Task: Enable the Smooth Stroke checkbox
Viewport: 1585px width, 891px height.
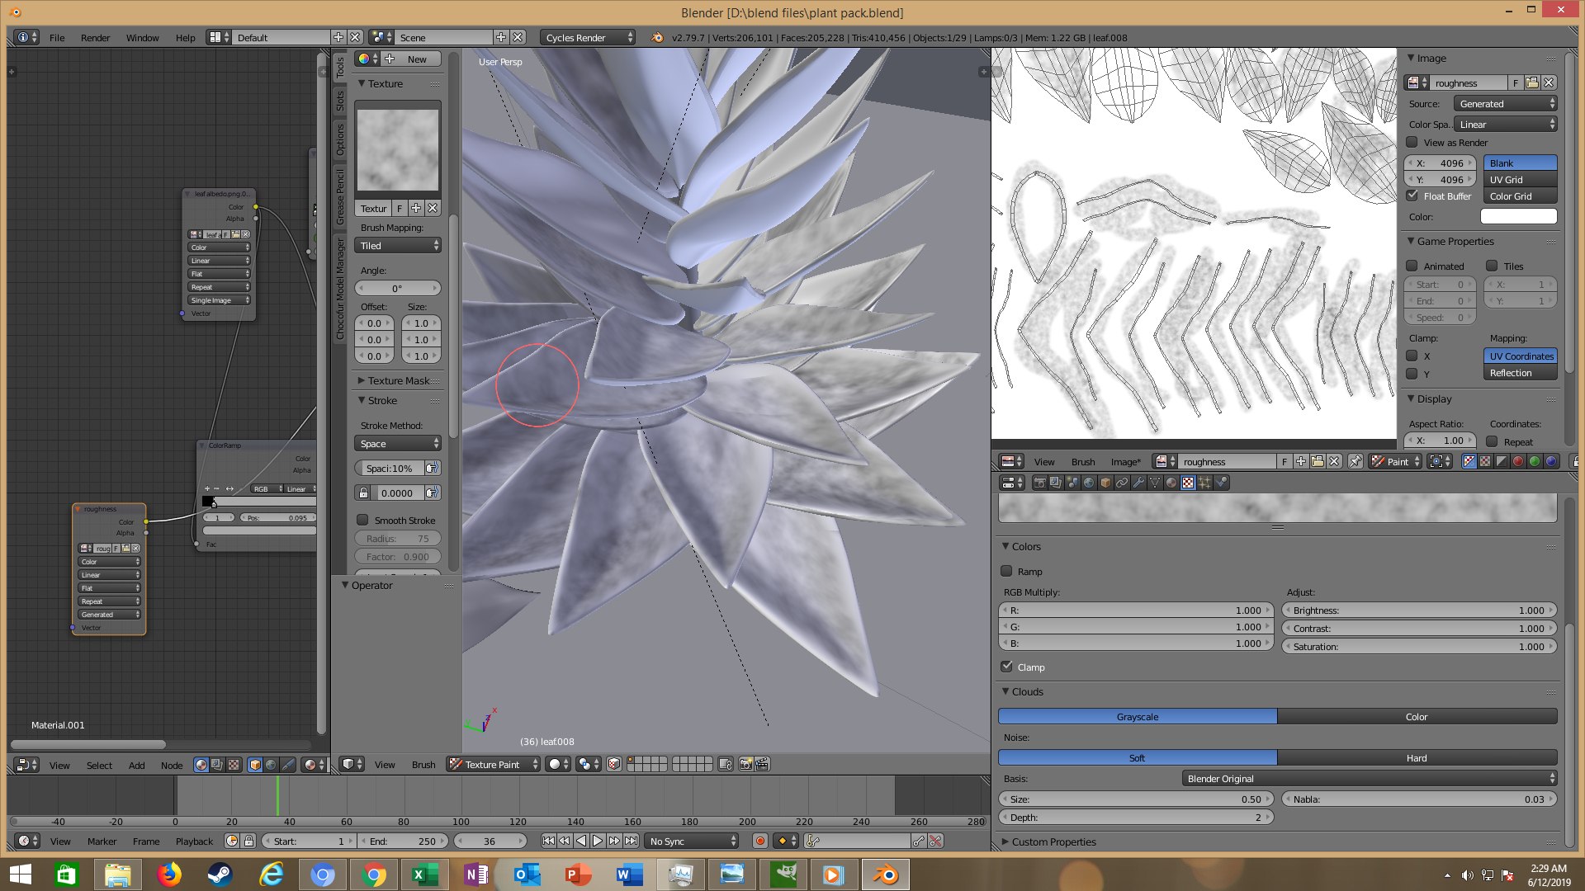Action: 362,520
